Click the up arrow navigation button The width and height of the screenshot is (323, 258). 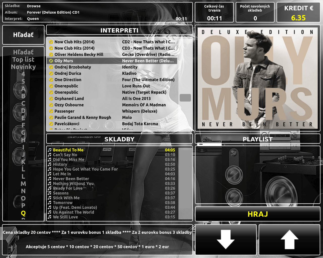[x=289, y=240]
